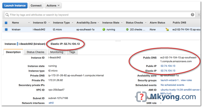Open the eth0 network interface link
This screenshot has width=202, height=107.
pyautogui.click(x=51, y=103)
